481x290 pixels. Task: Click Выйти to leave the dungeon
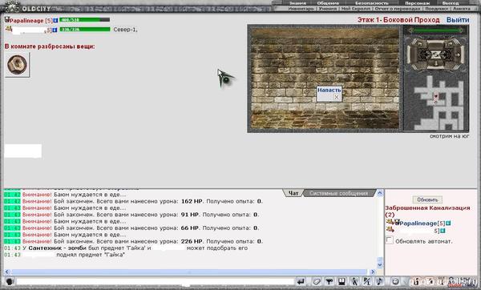458,20
